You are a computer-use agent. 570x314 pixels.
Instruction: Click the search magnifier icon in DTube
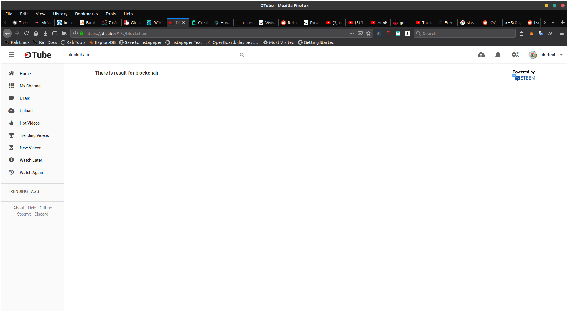[242, 55]
